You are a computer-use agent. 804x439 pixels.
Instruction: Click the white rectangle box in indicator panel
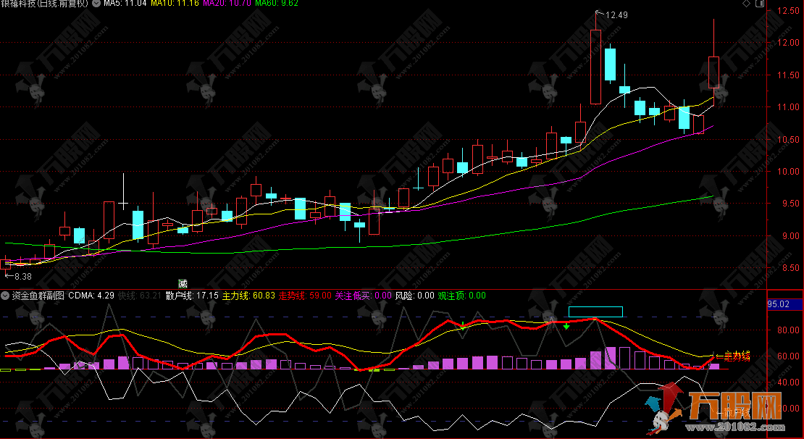tap(595, 312)
